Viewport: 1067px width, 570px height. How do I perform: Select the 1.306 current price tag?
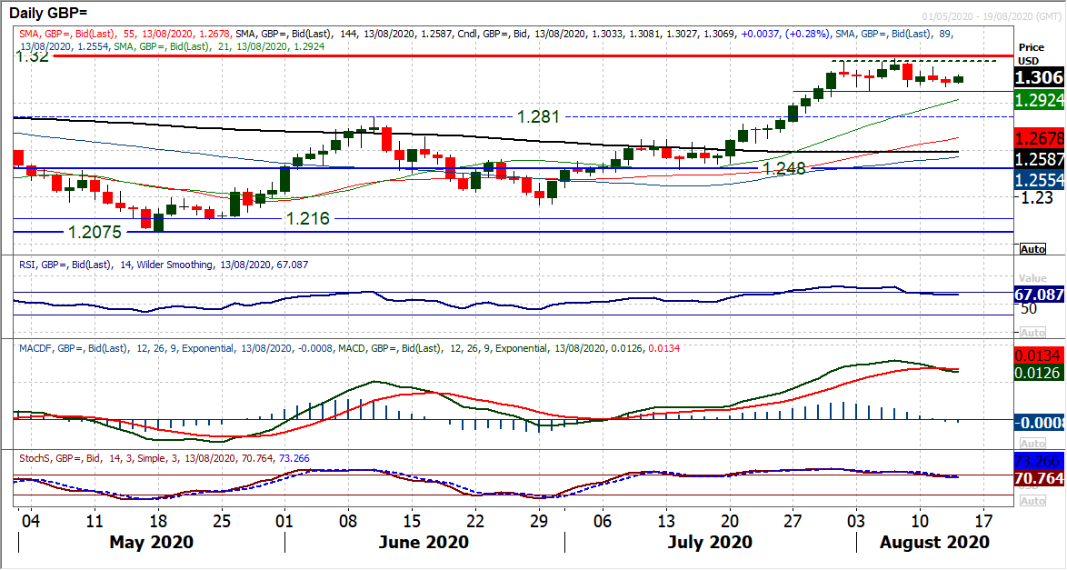[x=1040, y=79]
